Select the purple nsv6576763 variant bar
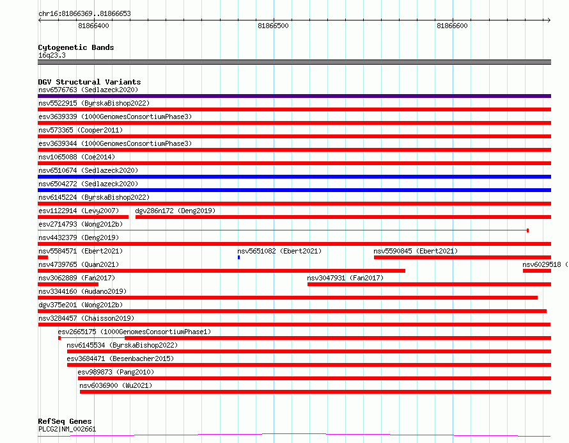This screenshot has height=443, width=569. (x=294, y=96)
